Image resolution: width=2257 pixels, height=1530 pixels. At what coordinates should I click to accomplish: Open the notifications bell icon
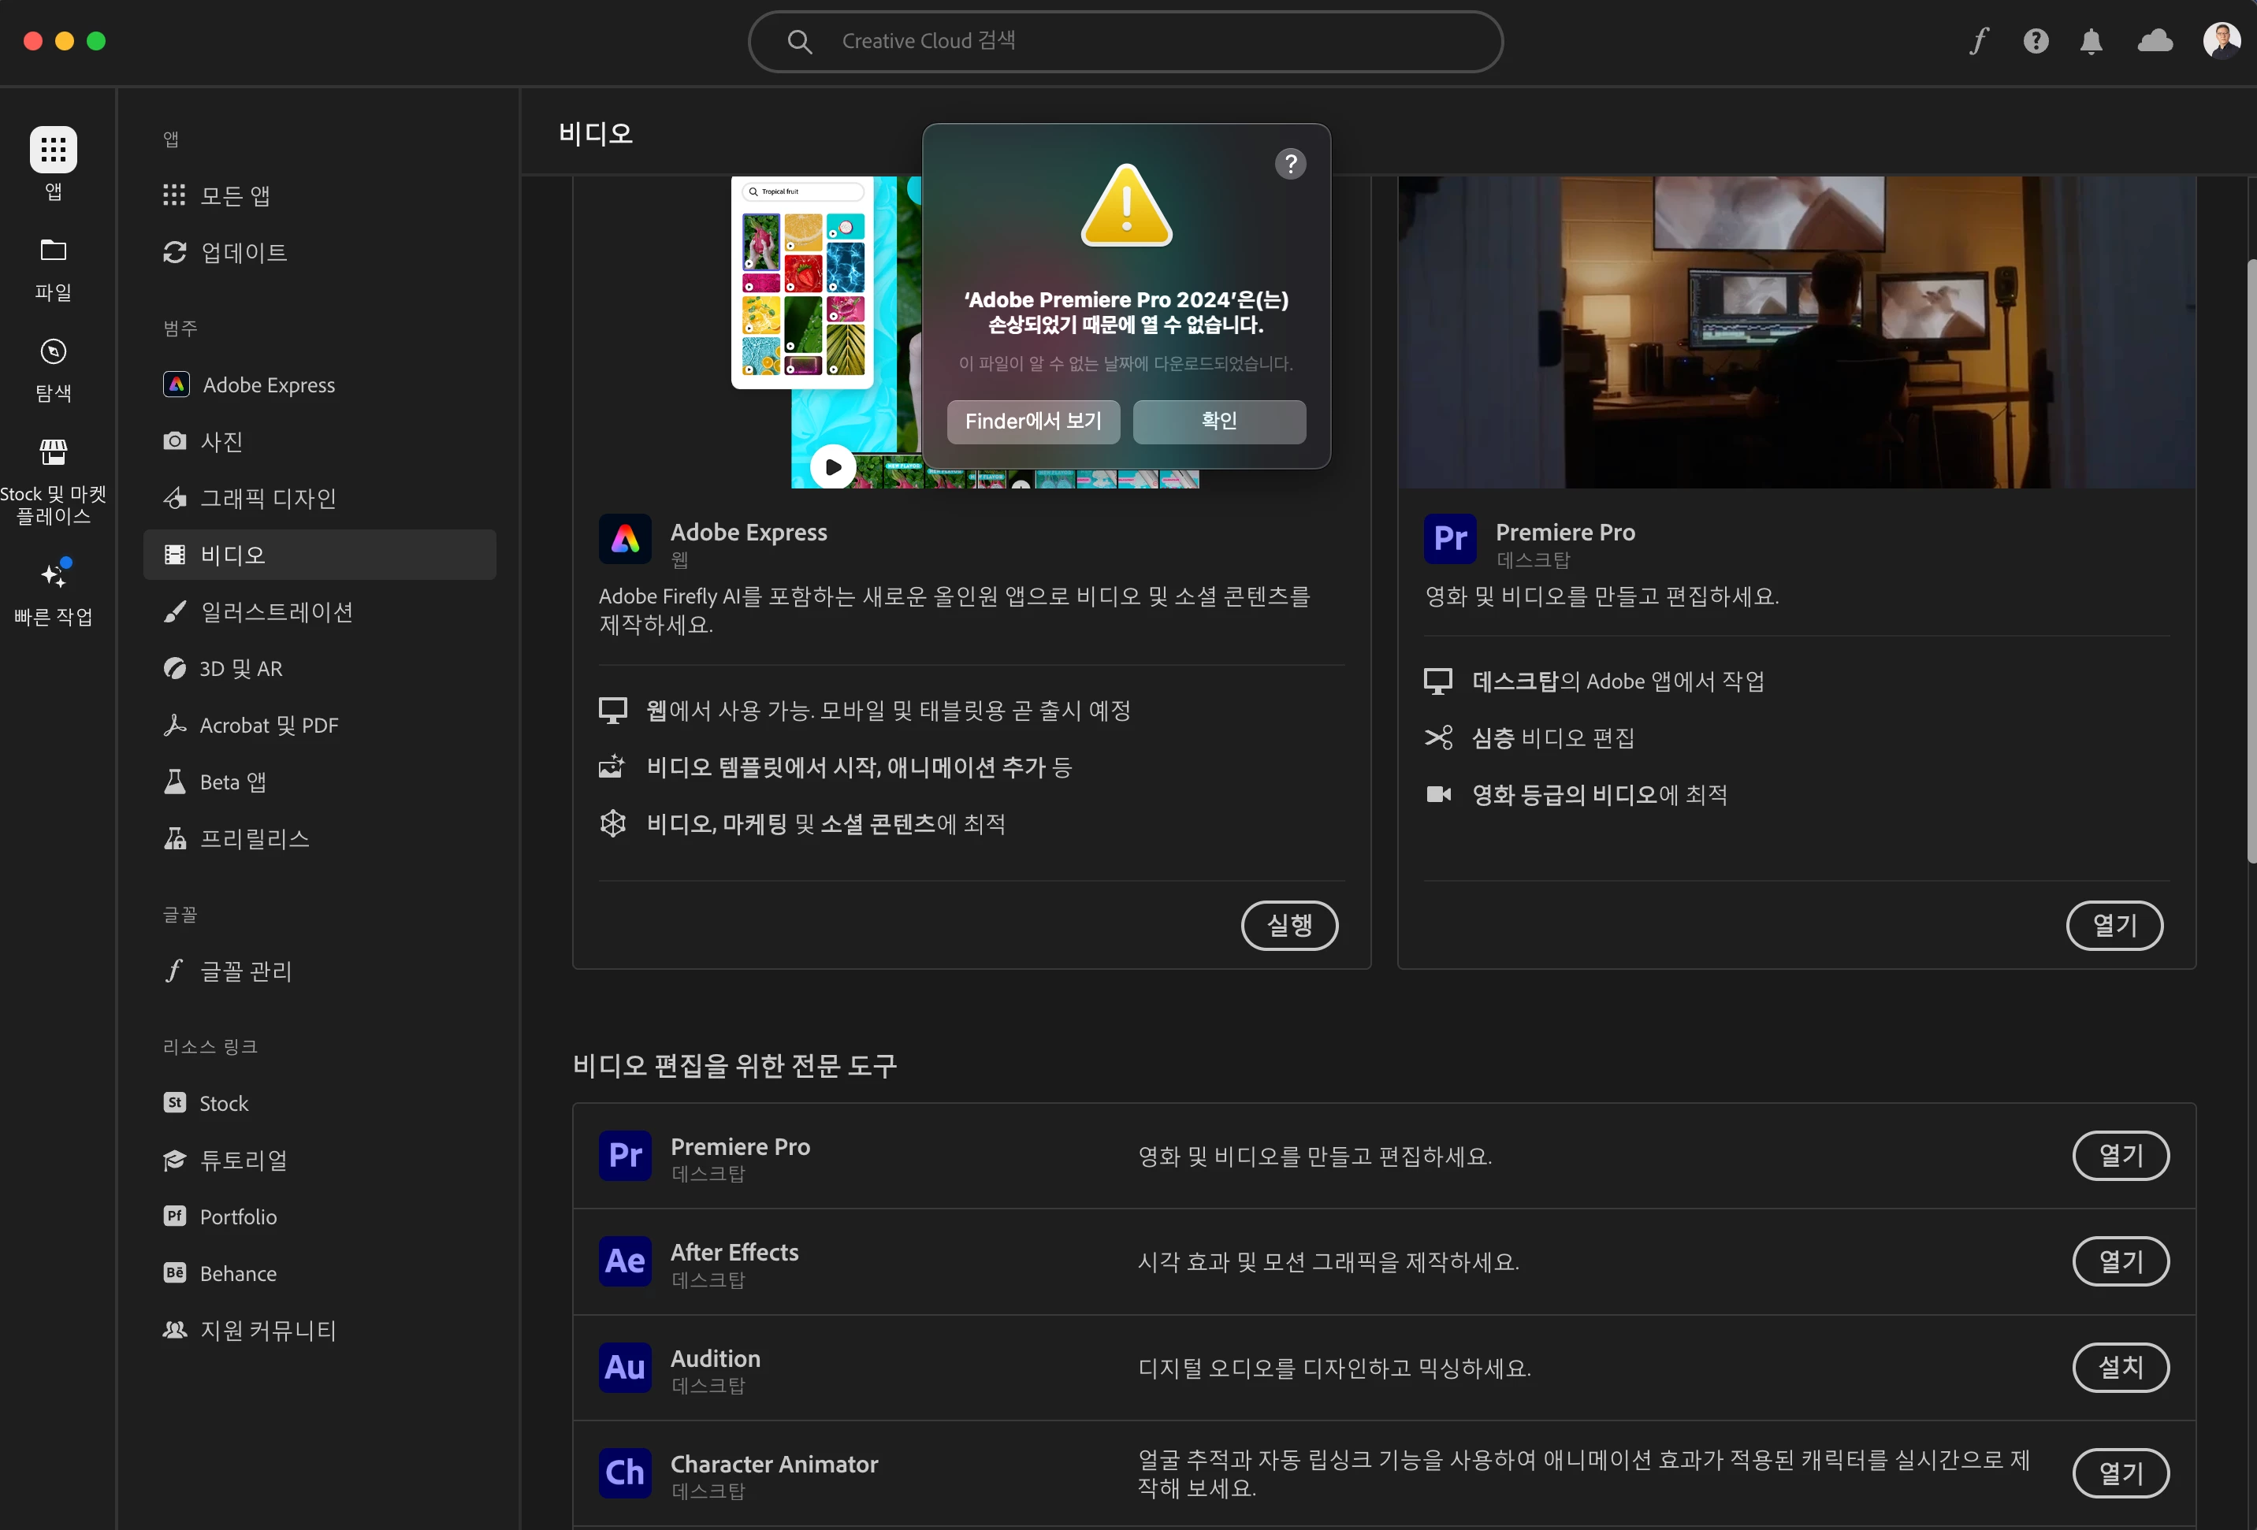(x=2091, y=41)
